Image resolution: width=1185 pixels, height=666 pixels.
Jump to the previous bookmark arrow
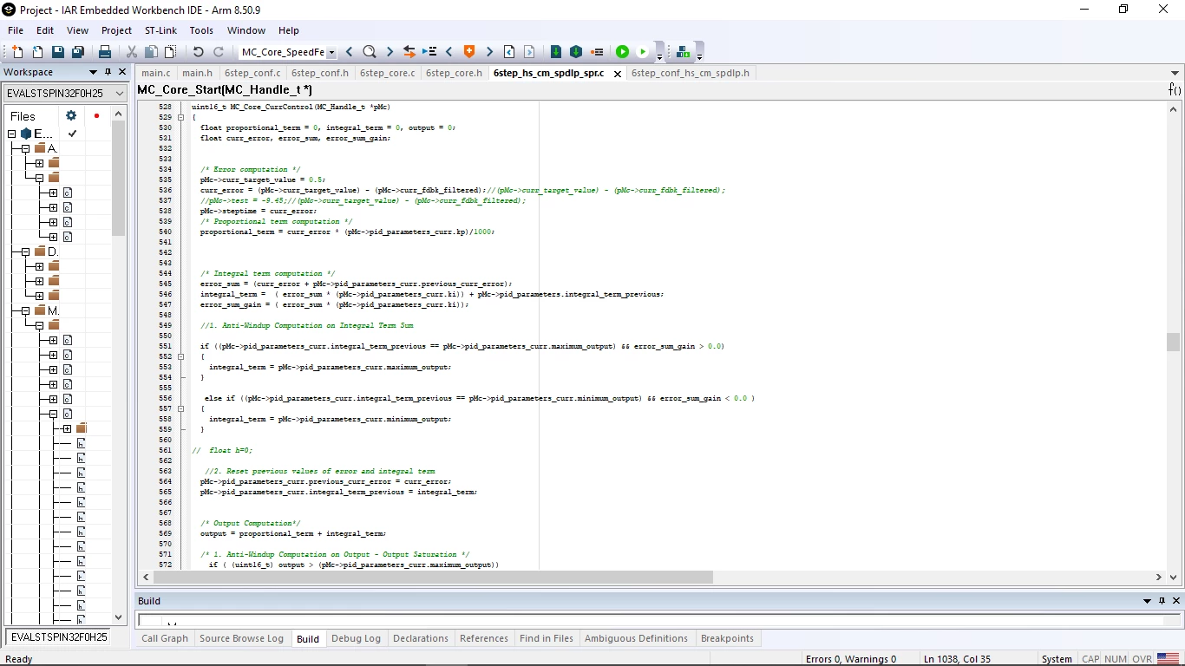449,52
